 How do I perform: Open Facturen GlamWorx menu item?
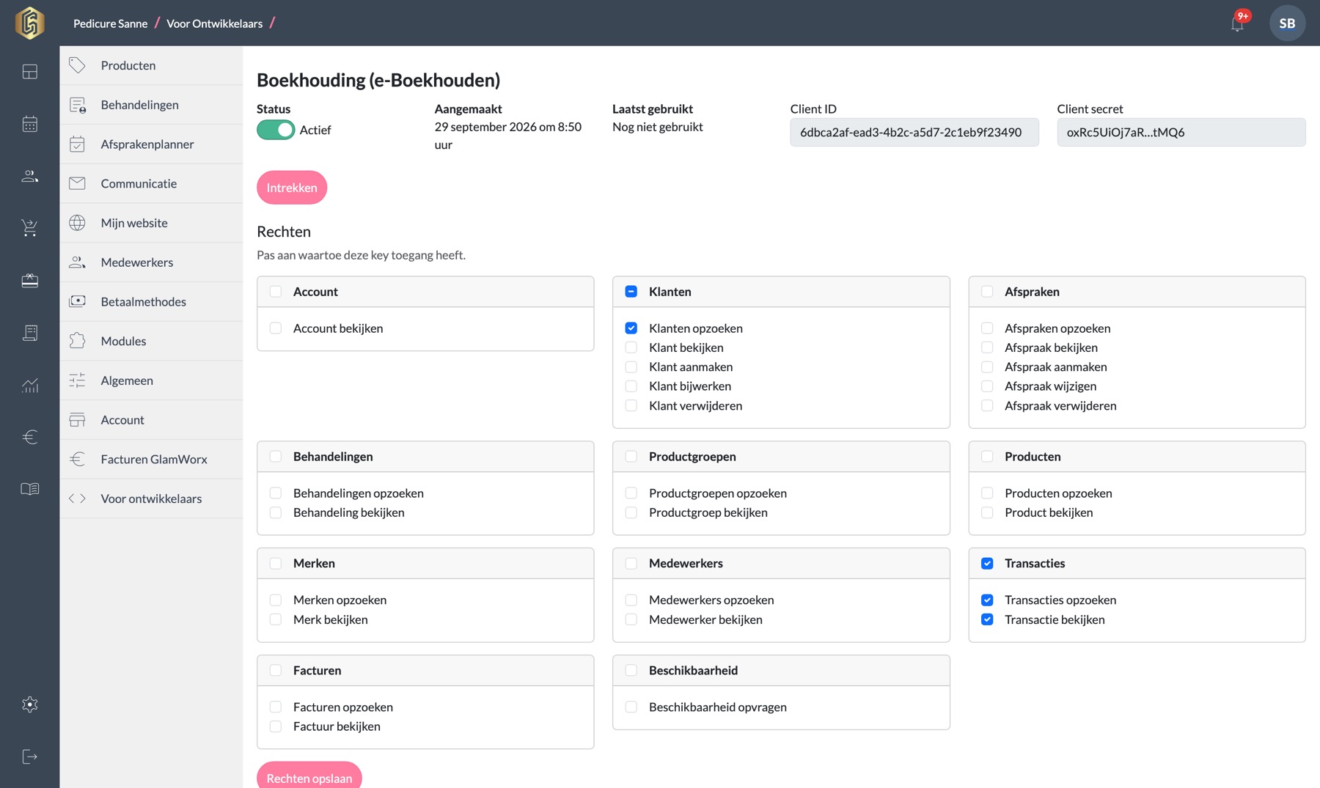(151, 460)
